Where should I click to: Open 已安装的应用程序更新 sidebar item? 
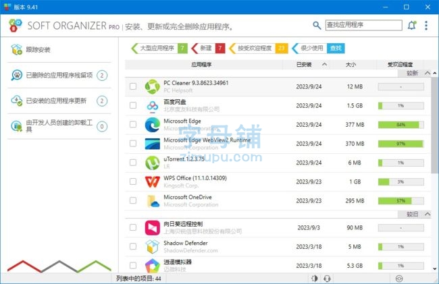59,101
